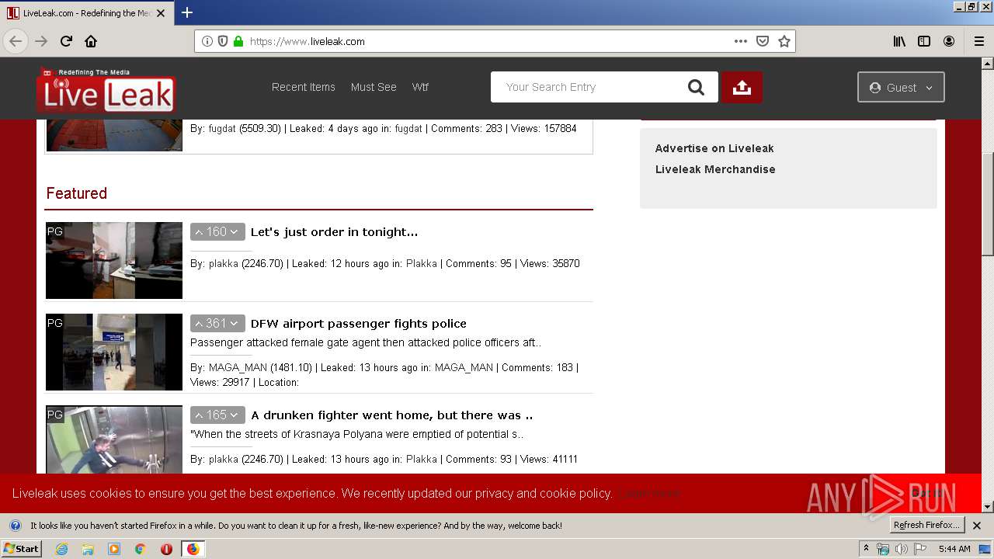The image size is (994, 559).
Task: Bookmark this page with the star
Action: tap(784, 41)
